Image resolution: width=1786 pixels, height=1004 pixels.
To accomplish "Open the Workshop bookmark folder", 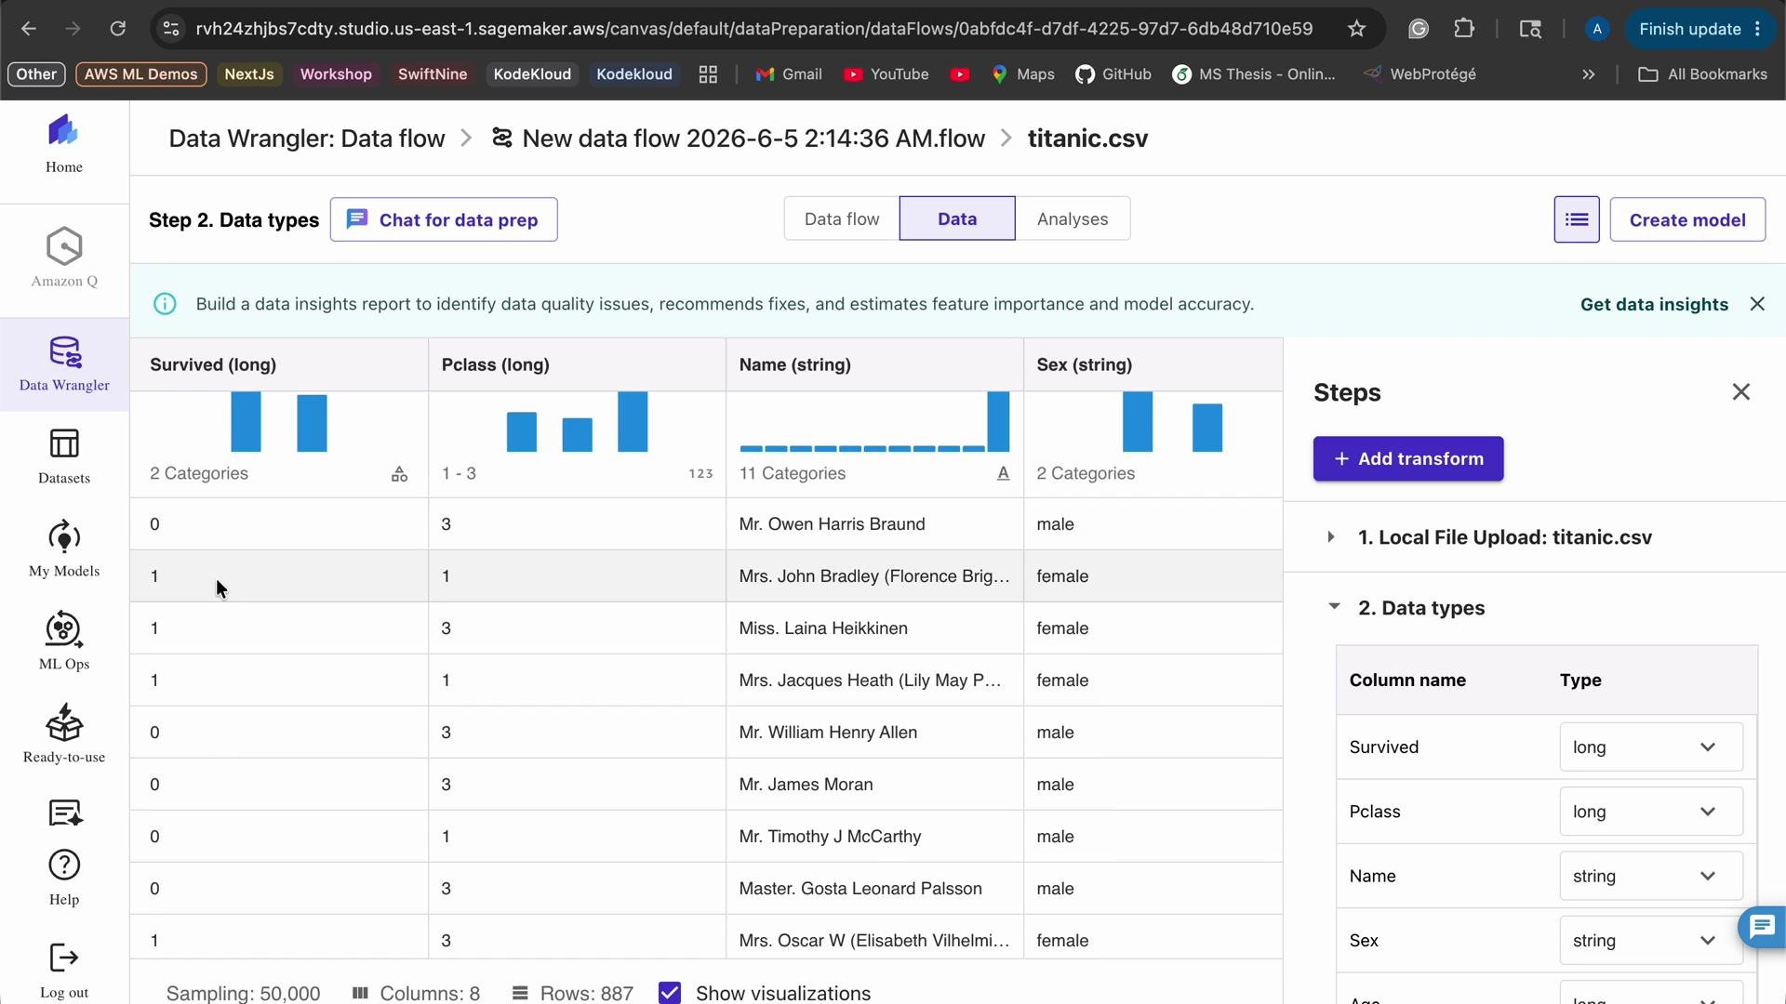I will point(336,74).
